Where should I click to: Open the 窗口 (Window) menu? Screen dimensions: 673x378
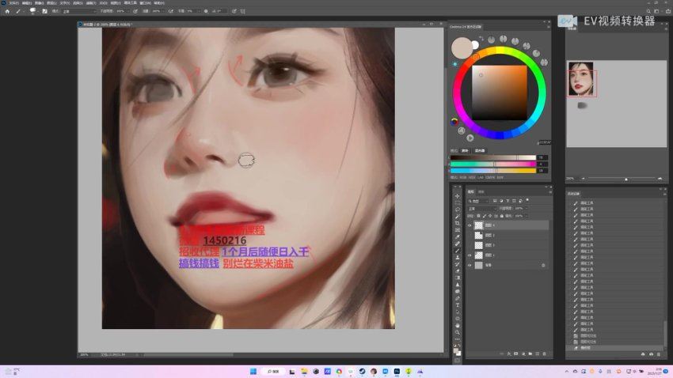tap(145, 3)
